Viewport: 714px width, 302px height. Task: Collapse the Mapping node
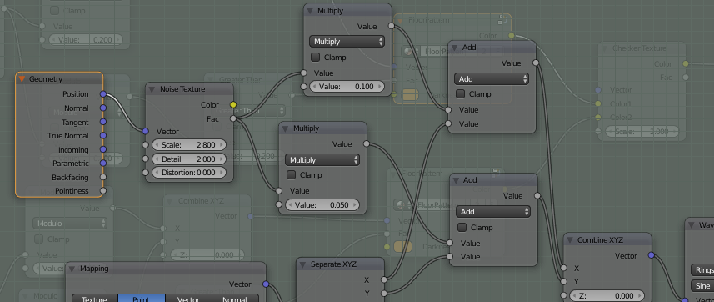click(72, 269)
